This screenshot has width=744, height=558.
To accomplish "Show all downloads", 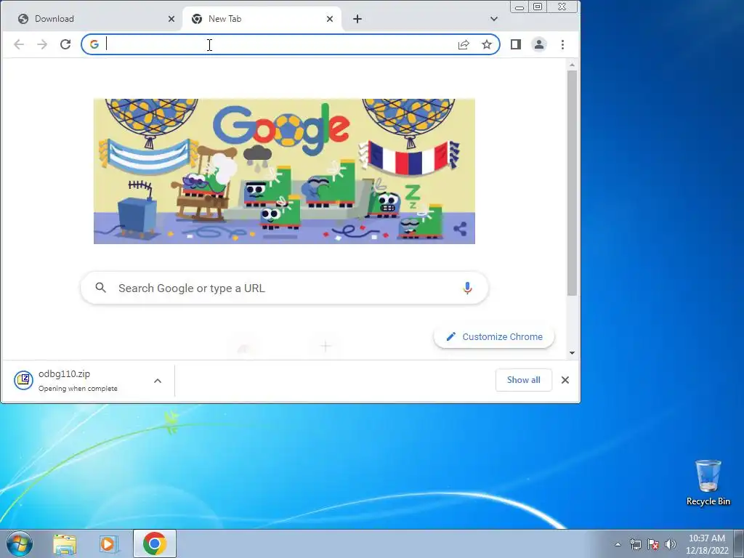I will [523, 380].
